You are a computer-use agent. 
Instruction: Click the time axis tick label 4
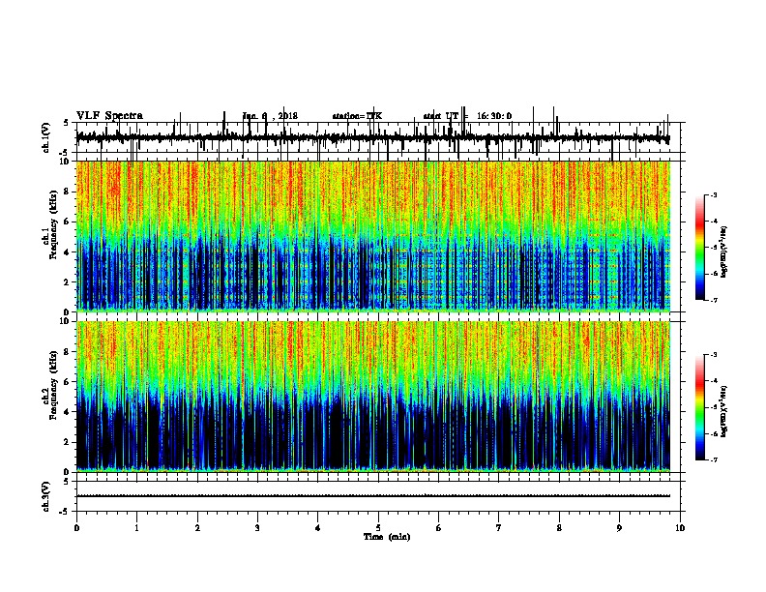pos(318,527)
